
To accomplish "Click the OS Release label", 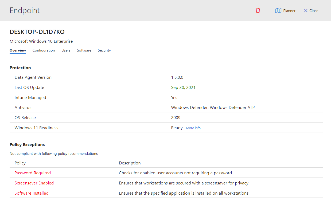I will click(x=25, y=118).
